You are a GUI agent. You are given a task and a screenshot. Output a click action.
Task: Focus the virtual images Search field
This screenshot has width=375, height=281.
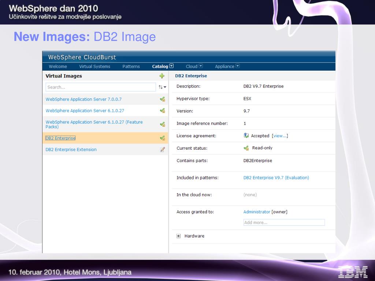[101, 87]
